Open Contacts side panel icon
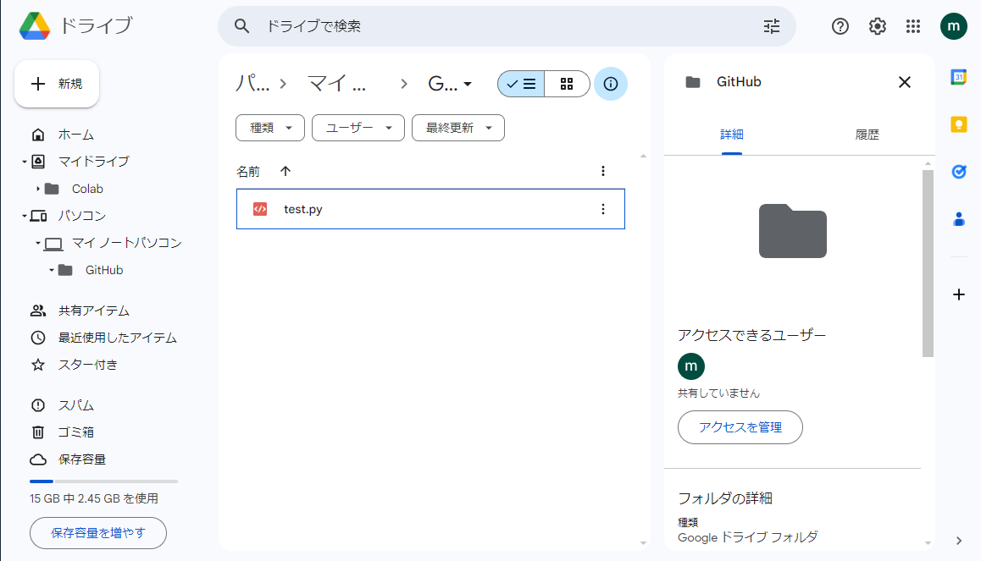981x561 pixels. (x=958, y=219)
